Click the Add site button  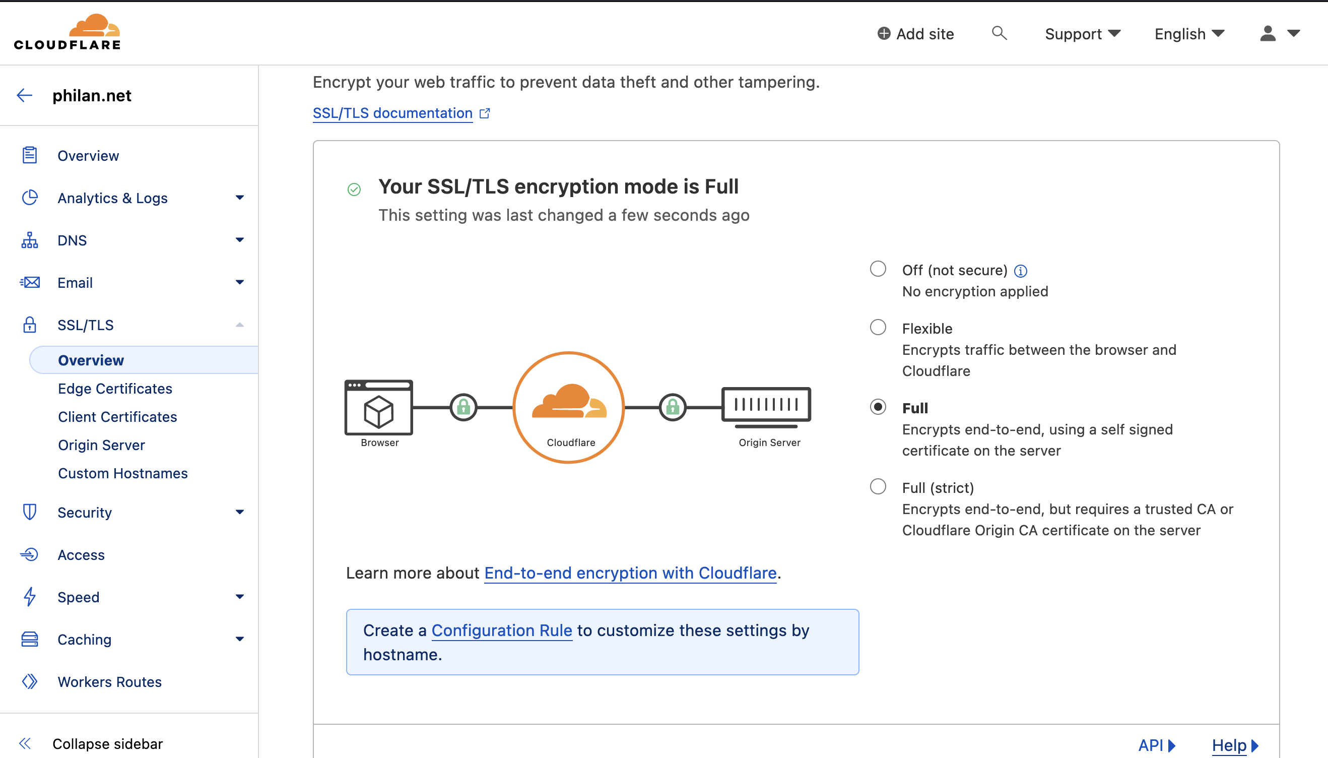click(x=915, y=34)
